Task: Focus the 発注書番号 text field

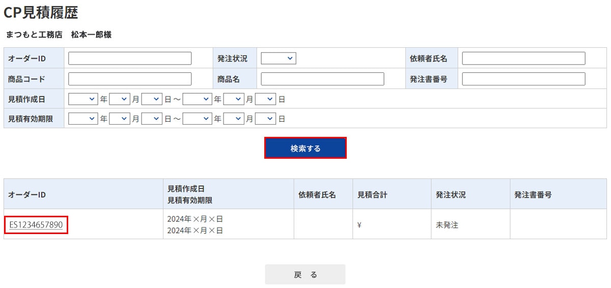Action: coord(523,79)
